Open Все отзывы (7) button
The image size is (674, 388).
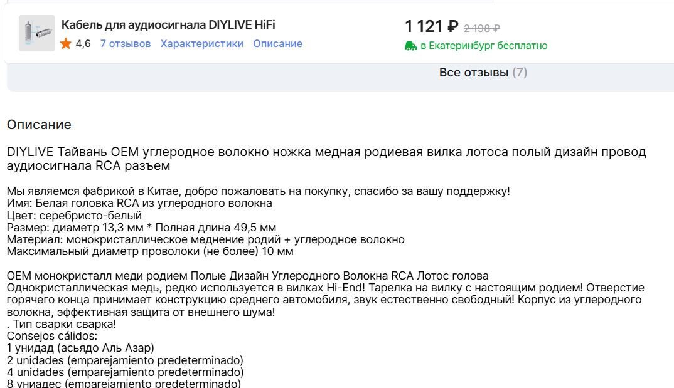483,73
